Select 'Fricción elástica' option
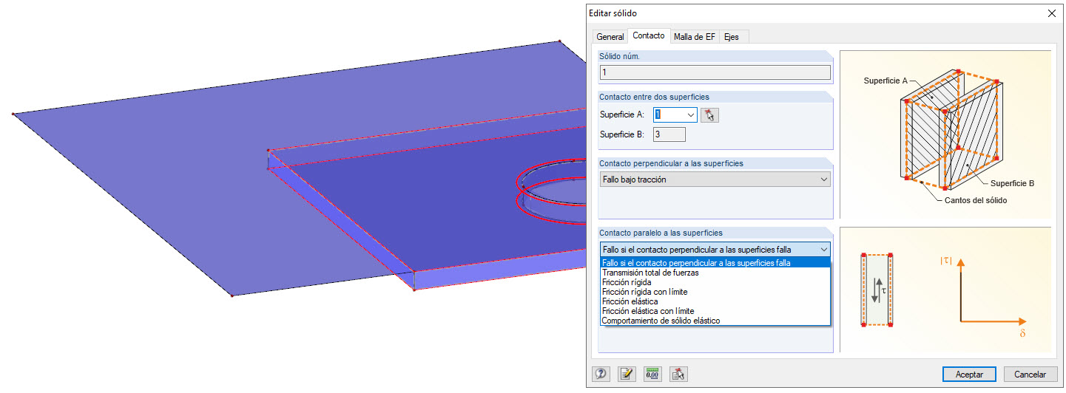The height and width of the screenshot is (393, 1066). [715, 301]
